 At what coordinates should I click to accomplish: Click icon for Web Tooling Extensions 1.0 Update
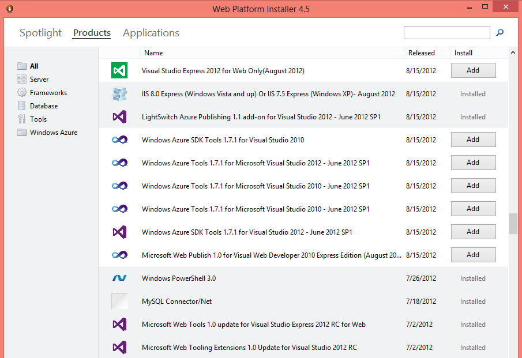[x=119, y=348]
